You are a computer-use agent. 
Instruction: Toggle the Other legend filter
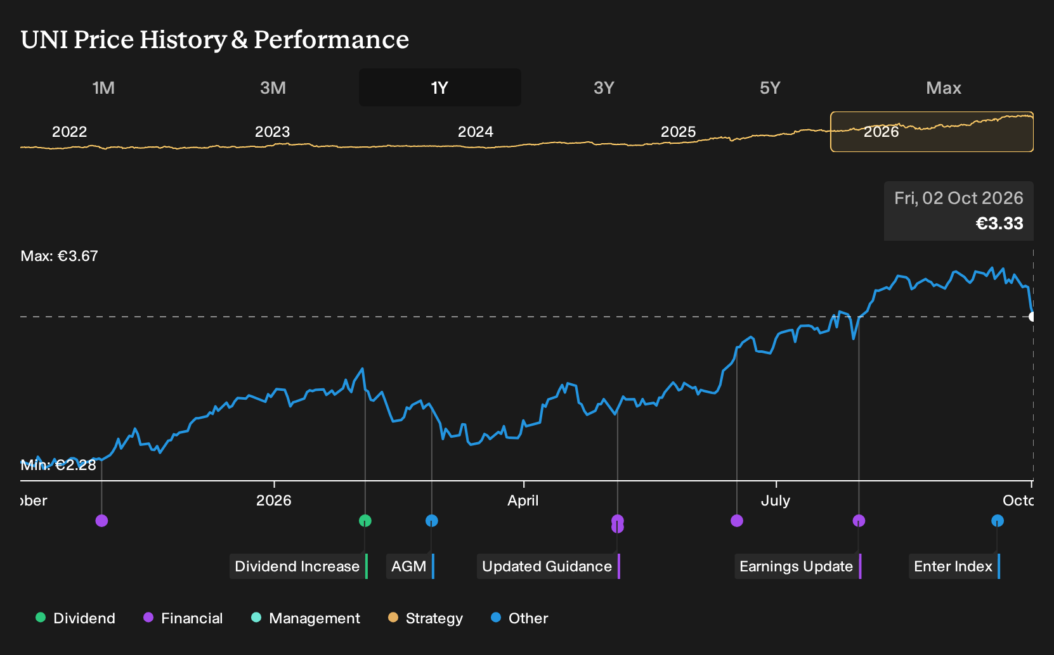point(519,618)
